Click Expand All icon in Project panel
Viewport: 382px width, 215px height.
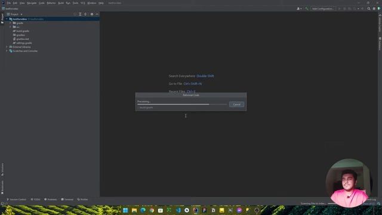point(80,14)
